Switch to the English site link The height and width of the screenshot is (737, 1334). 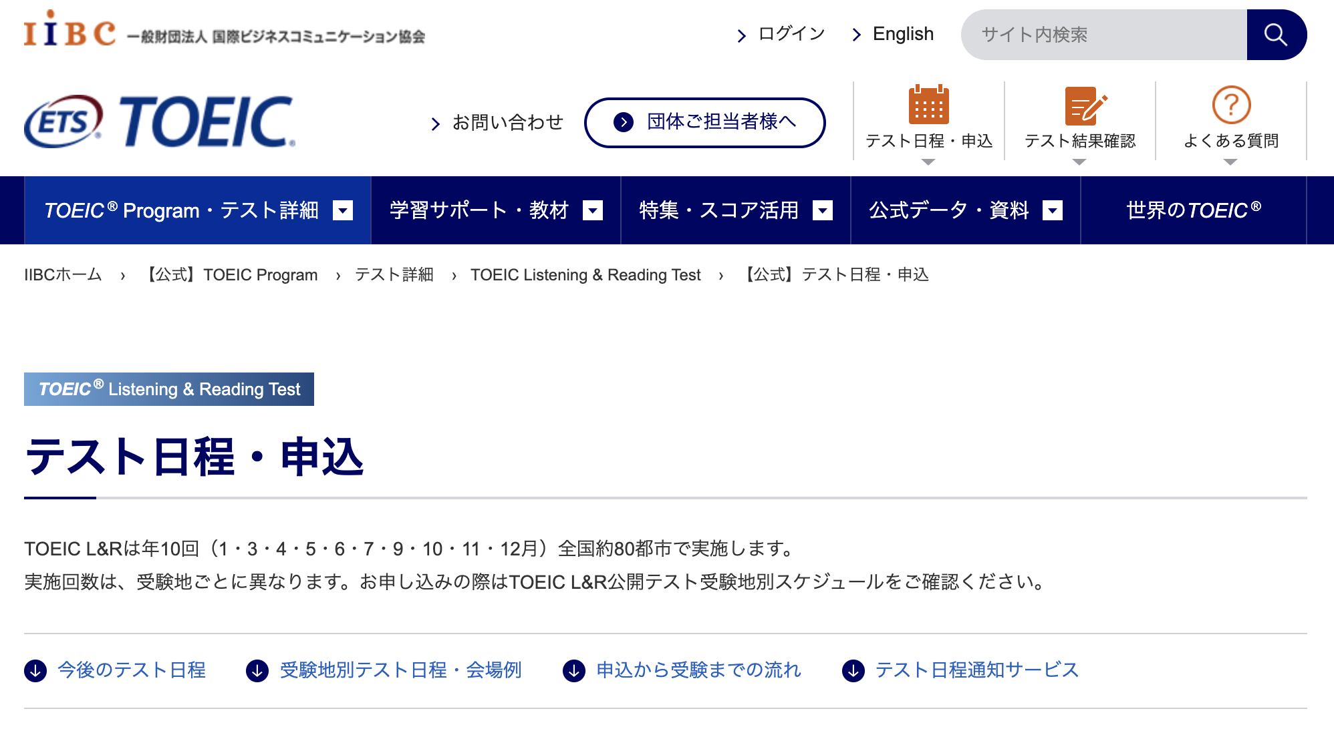(x=903, y=34)
